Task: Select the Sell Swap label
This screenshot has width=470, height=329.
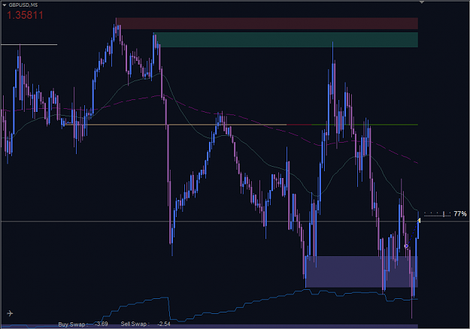Action: 135,324
